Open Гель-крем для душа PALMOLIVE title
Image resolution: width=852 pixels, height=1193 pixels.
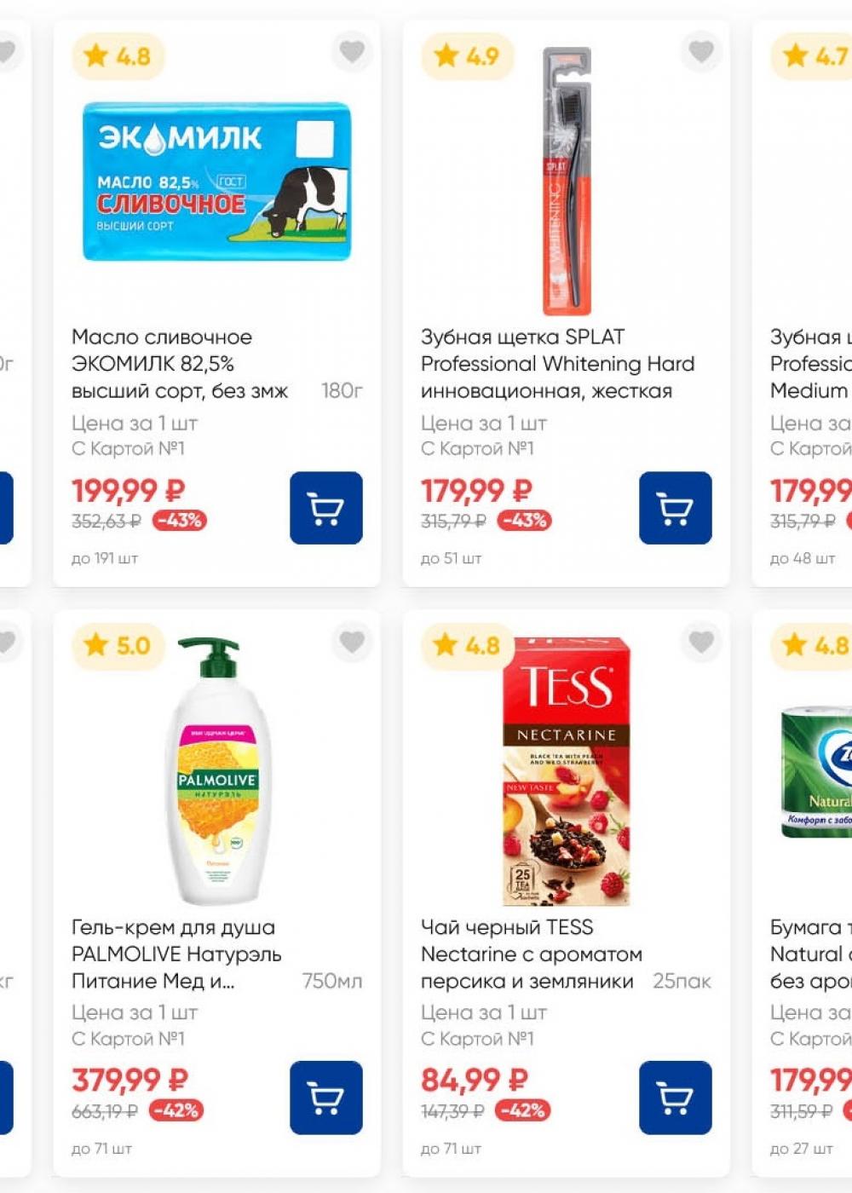(176, 954)
